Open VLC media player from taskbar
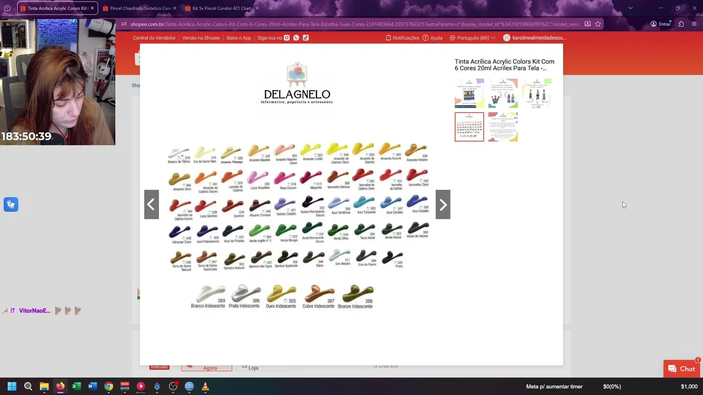Screen dimensions: 703x395 tap(205, 386)
